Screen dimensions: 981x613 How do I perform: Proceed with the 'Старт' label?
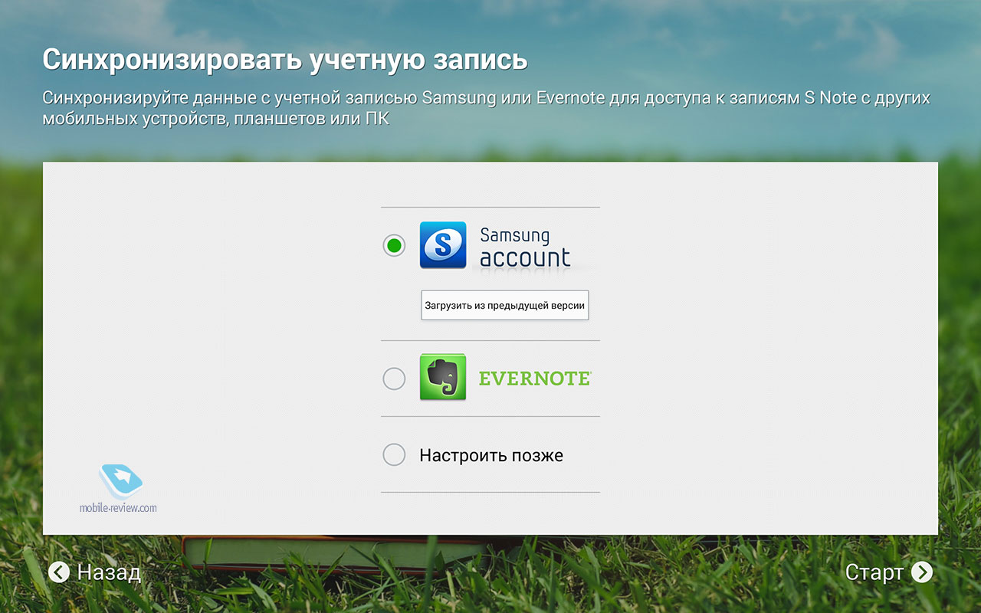click(874, 572)
